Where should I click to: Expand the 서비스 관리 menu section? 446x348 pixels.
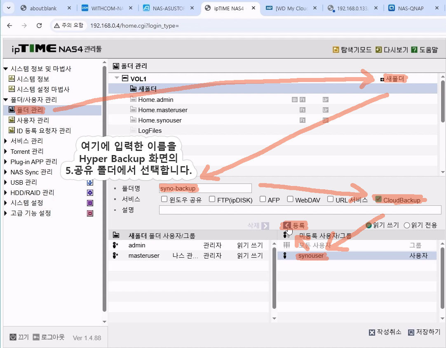(x=6, y=141)
